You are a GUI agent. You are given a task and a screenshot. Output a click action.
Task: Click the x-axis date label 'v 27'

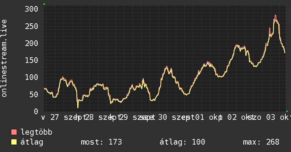(50, 117)
